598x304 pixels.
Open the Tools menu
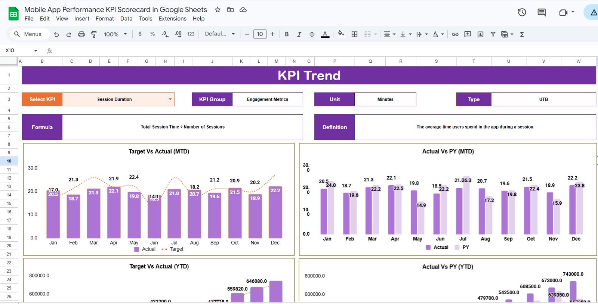click(145, 19)
